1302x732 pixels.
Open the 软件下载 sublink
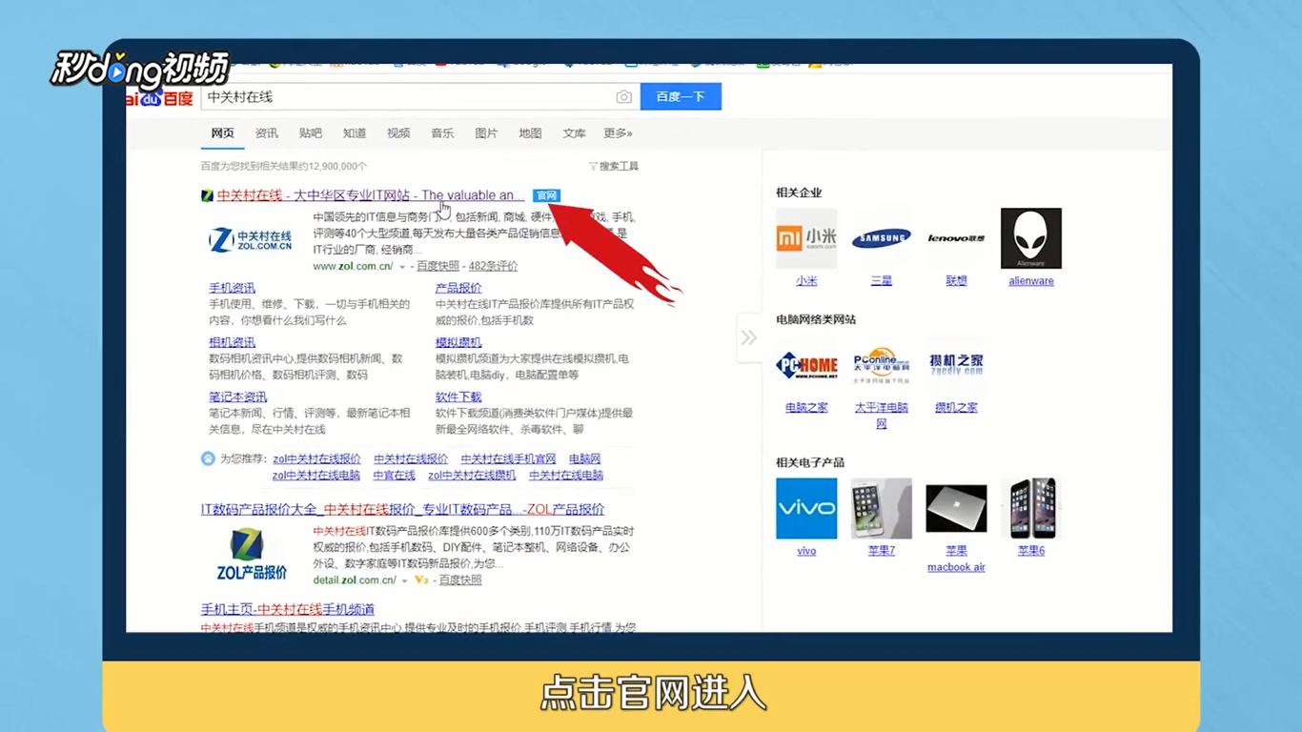click(x=458, y=396)
